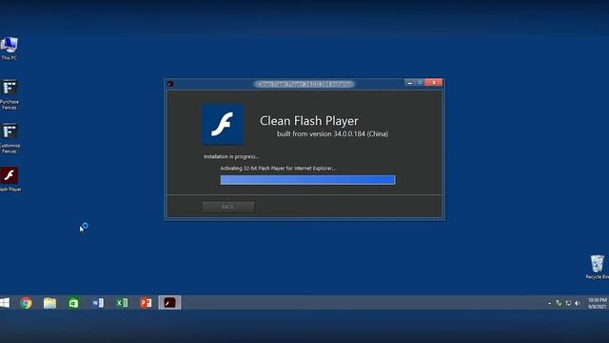Open the taskbar clock and date

tap(597, 303)
